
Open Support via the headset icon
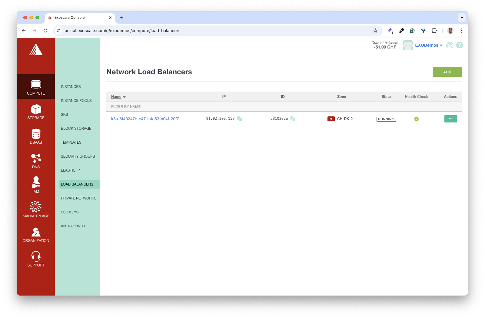click(36, 258)
